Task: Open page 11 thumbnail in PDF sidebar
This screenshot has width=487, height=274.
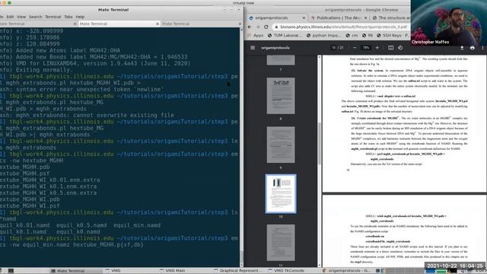Action: click(x=281, y=243)
